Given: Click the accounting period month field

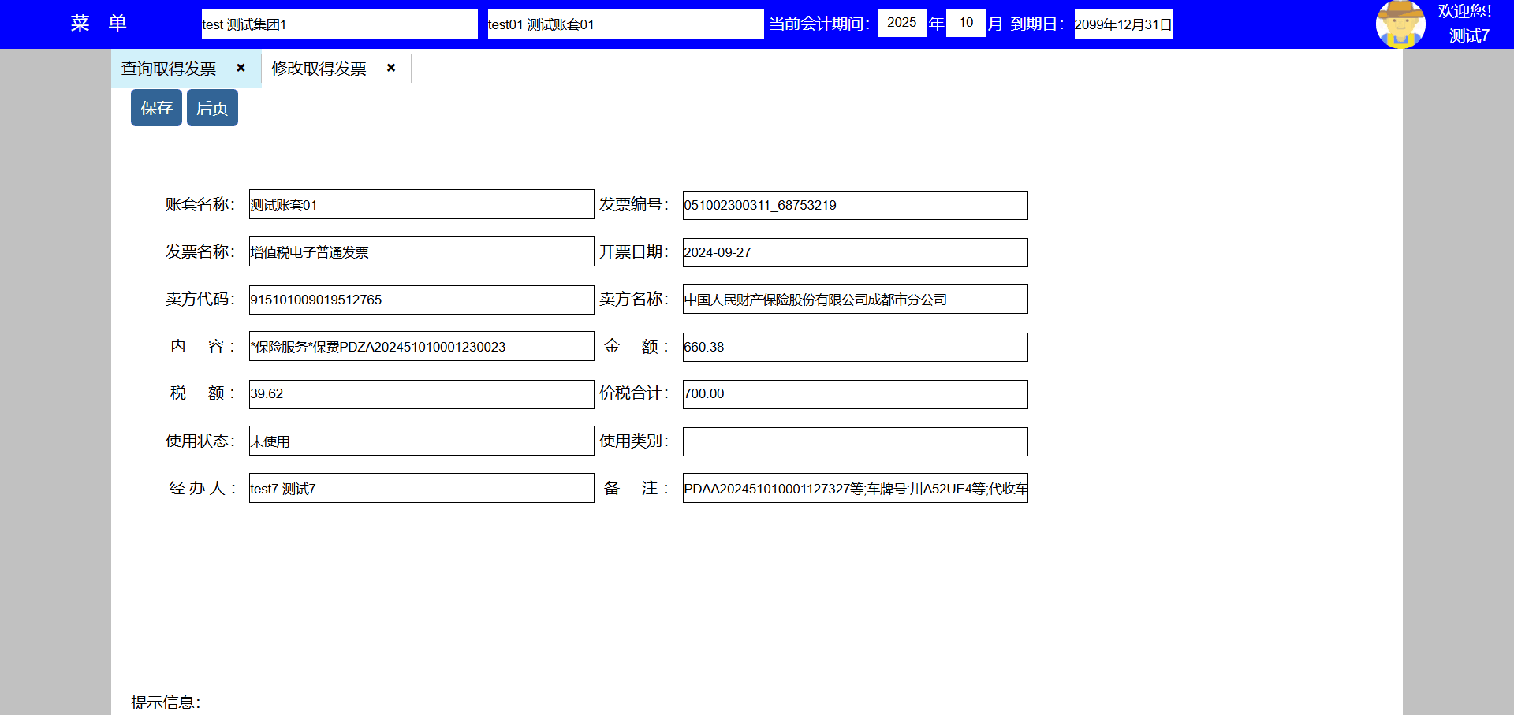Looking at the screenshot, I should [965, 23].
